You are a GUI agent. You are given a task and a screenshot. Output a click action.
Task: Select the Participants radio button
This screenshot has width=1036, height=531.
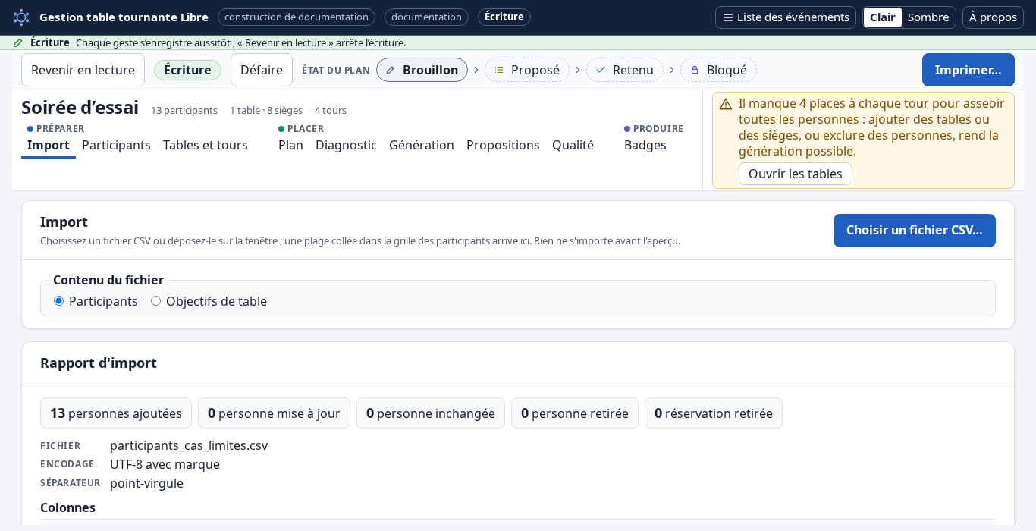(58, 301)
